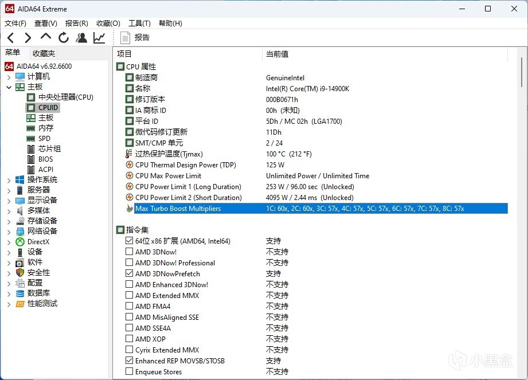Open the user icon in the toolbar

pyautogui.click(x=81, y=38)
